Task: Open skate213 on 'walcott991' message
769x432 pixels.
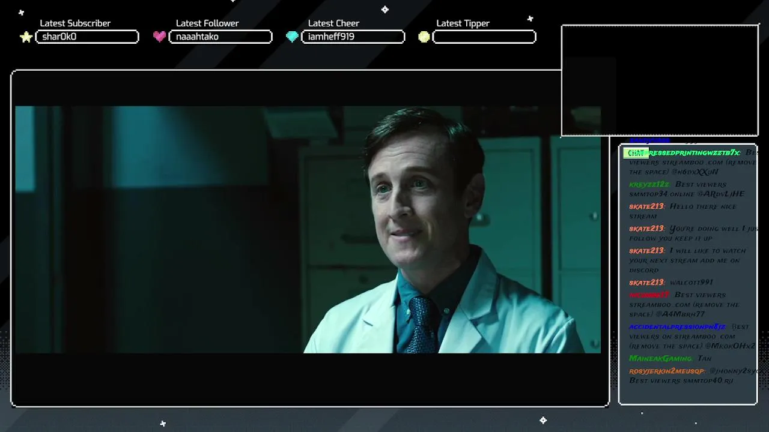Action: click(x=646, y=283)
